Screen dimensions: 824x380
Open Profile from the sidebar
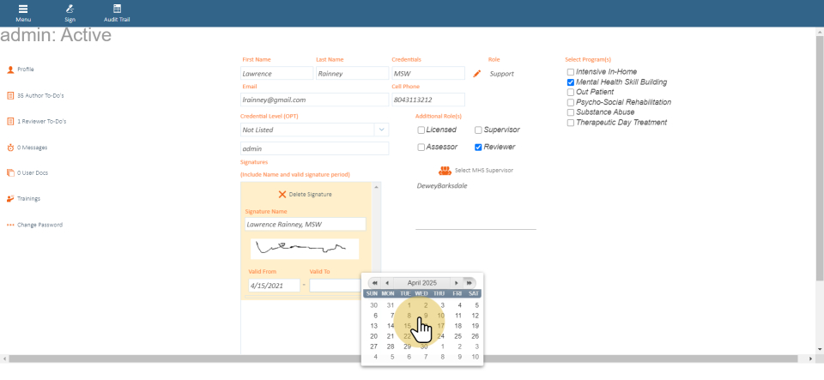click(x=25, y=69)
